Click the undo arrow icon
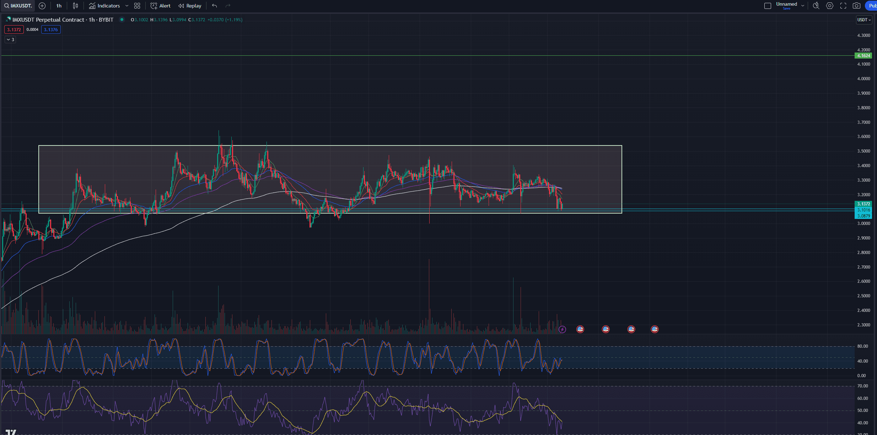 click(214, 6)
